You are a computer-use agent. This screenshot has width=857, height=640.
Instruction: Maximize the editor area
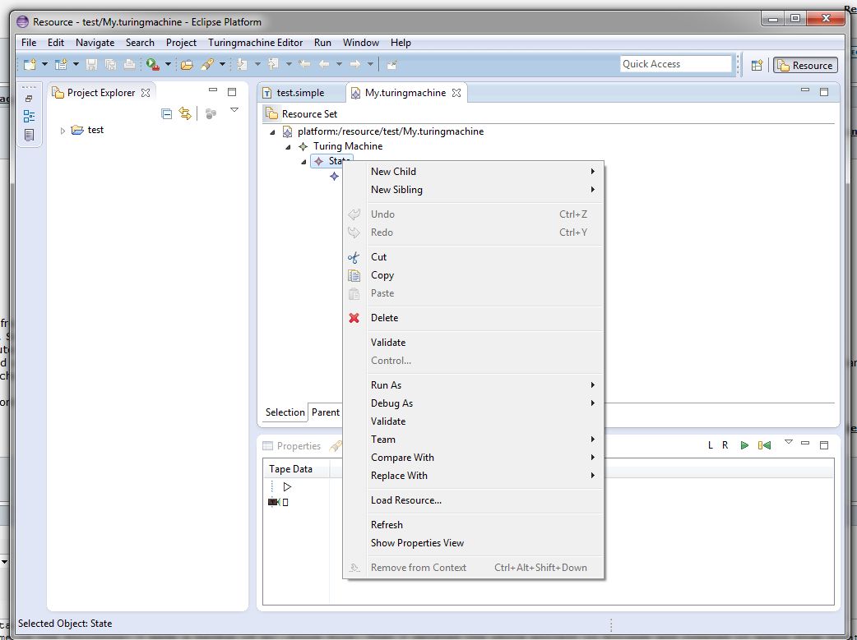pos(824,92)
